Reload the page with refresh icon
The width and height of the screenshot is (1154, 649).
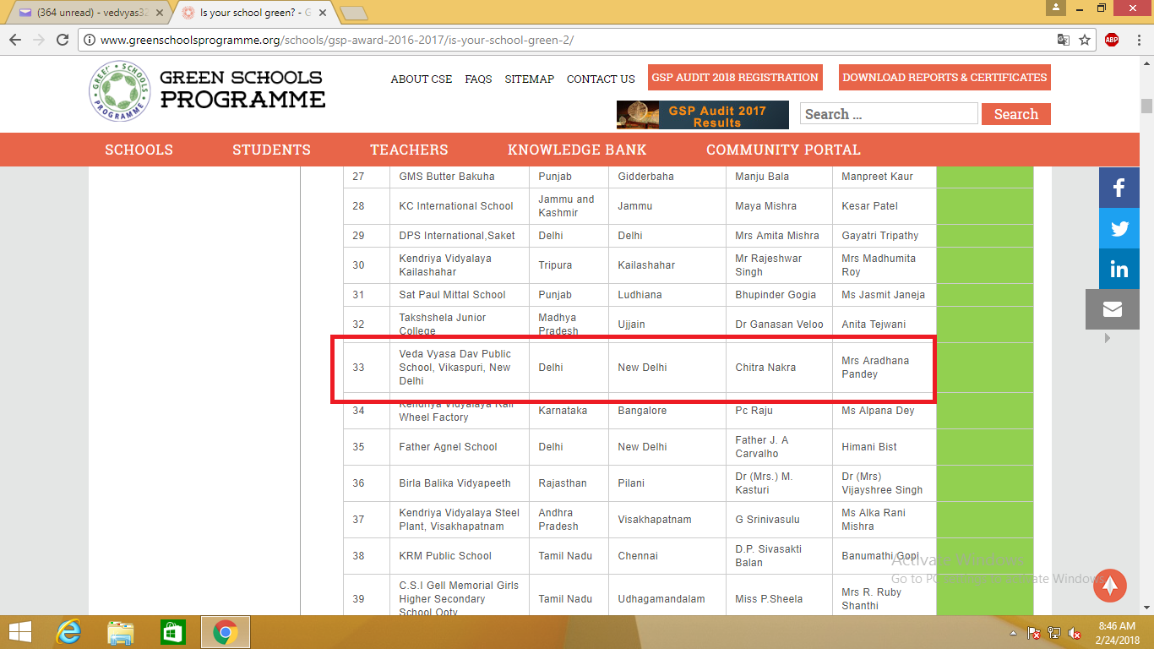tap(63, 40)
